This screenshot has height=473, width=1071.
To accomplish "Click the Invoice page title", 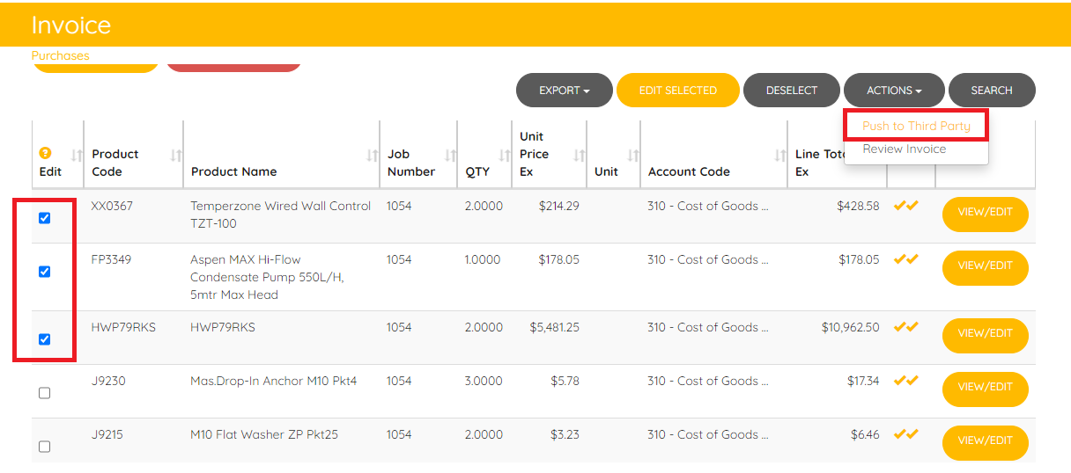I will (71, 25).
